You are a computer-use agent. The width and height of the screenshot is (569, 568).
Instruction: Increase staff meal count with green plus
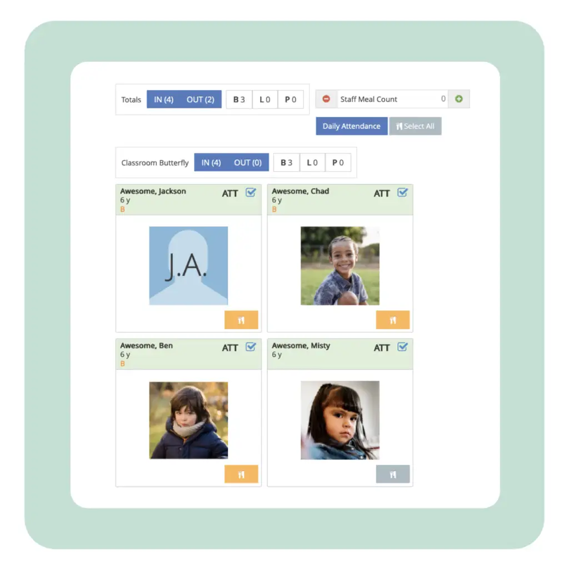[458, 99]
